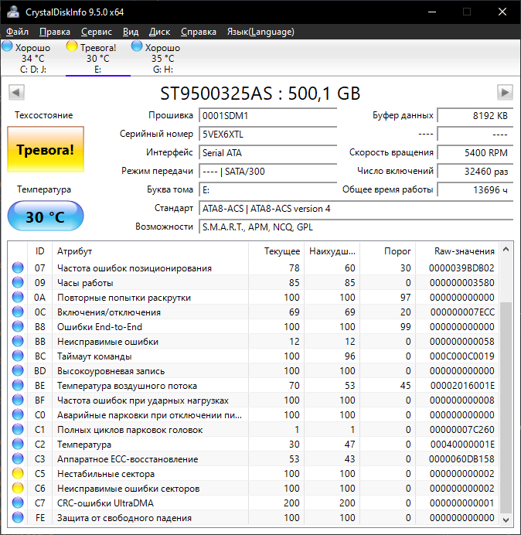Click the rotation speed value 5400 RPM
Screen dimensions: 521x535
[x=475, y=152]
